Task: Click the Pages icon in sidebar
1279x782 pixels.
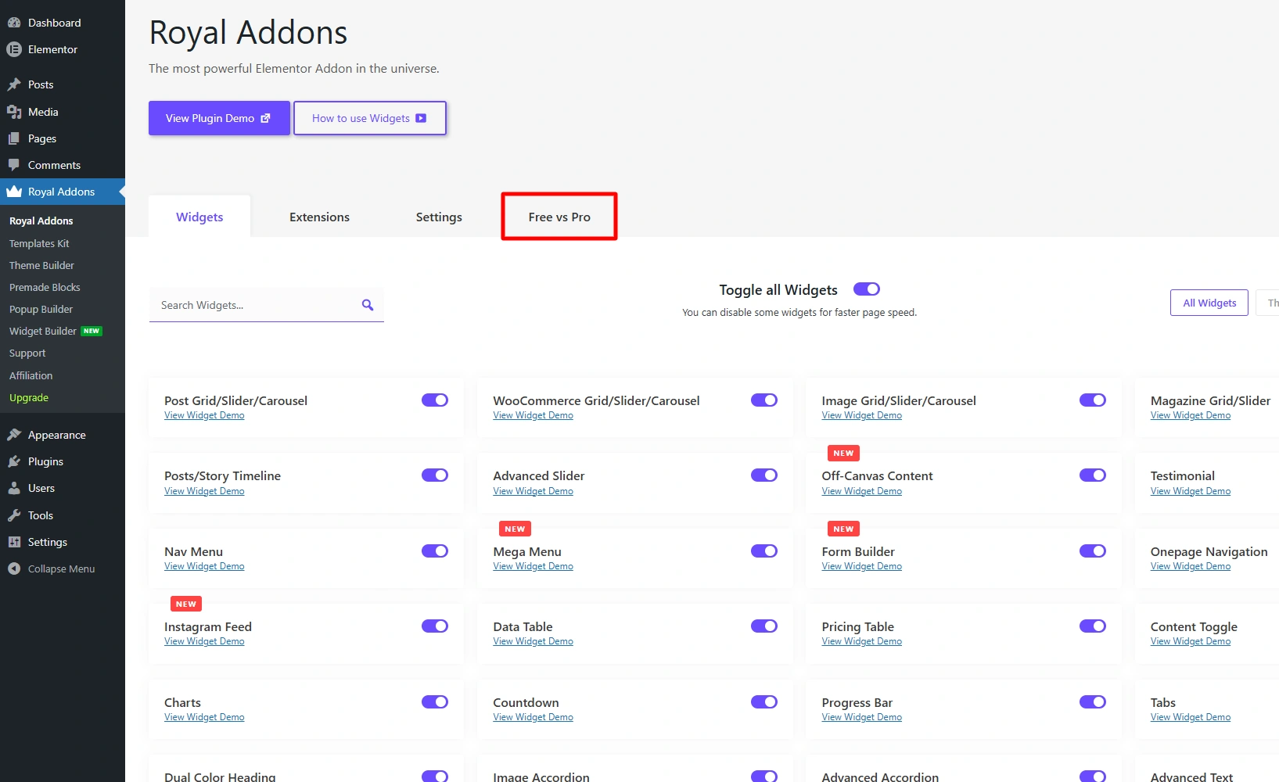Action: (x=14, y=138)
